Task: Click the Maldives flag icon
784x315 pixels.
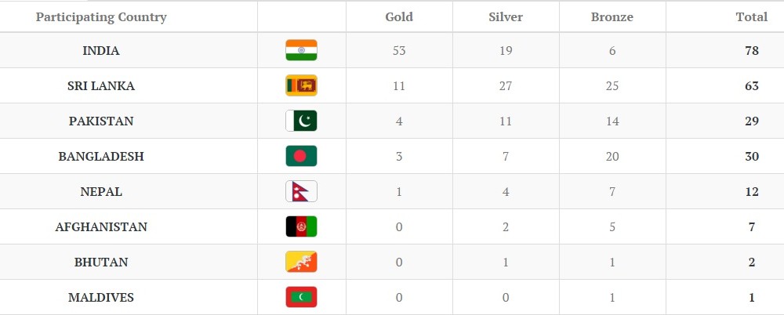Action: tap(301, 298)
